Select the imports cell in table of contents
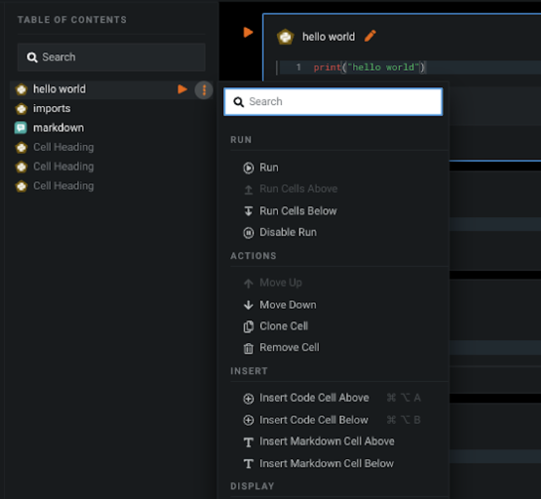541x499 pixels. coord(52,109)
